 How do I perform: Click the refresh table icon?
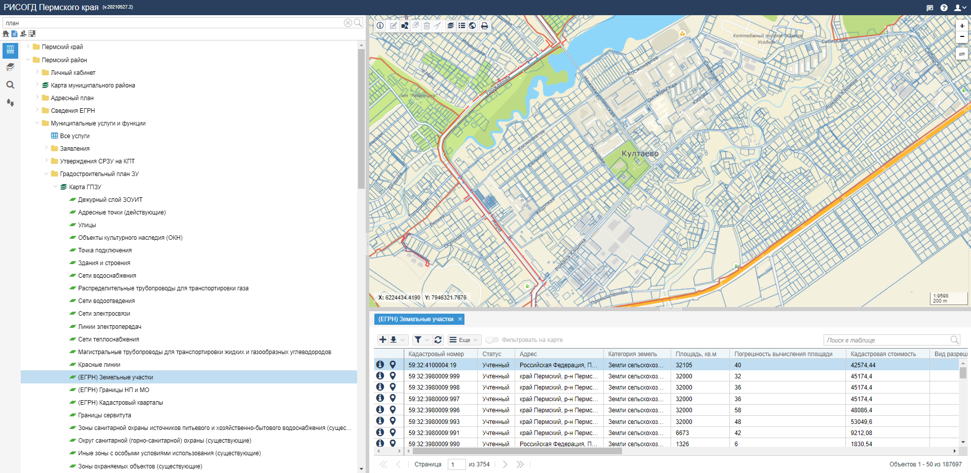438,340
